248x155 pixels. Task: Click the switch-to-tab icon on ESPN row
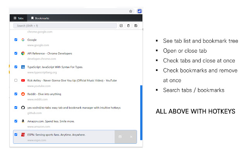tap(120, 137)
